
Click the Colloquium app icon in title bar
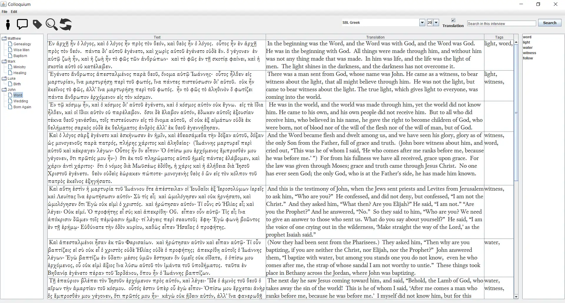coord(4,4)
